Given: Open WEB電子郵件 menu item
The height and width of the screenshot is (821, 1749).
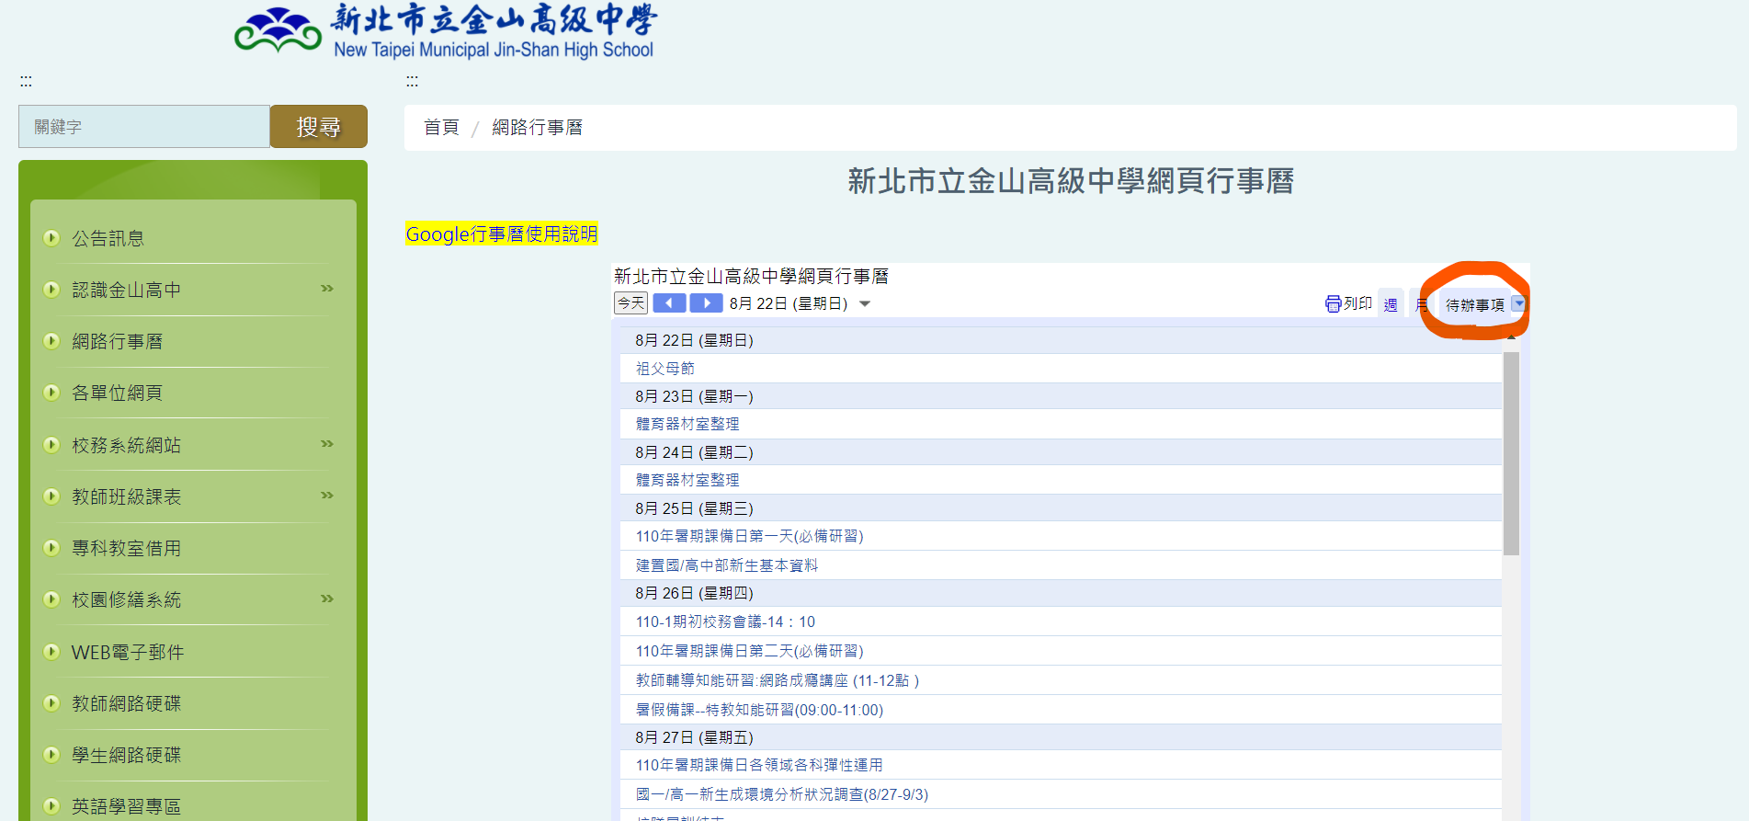Looking at the screenshot, I should pyautogui.click(x=128, y=652).
